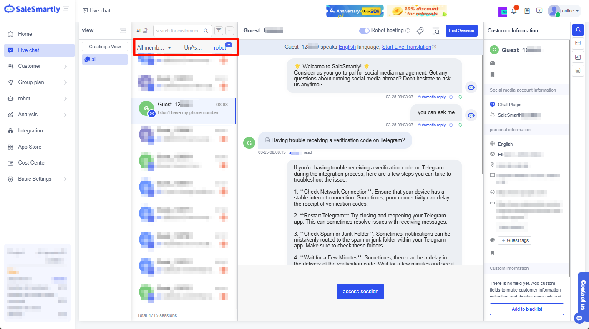Viewport: 589px width, 329px height.
Task: Open the tag icon in the chat header
Action: click(x=420, y=30)
